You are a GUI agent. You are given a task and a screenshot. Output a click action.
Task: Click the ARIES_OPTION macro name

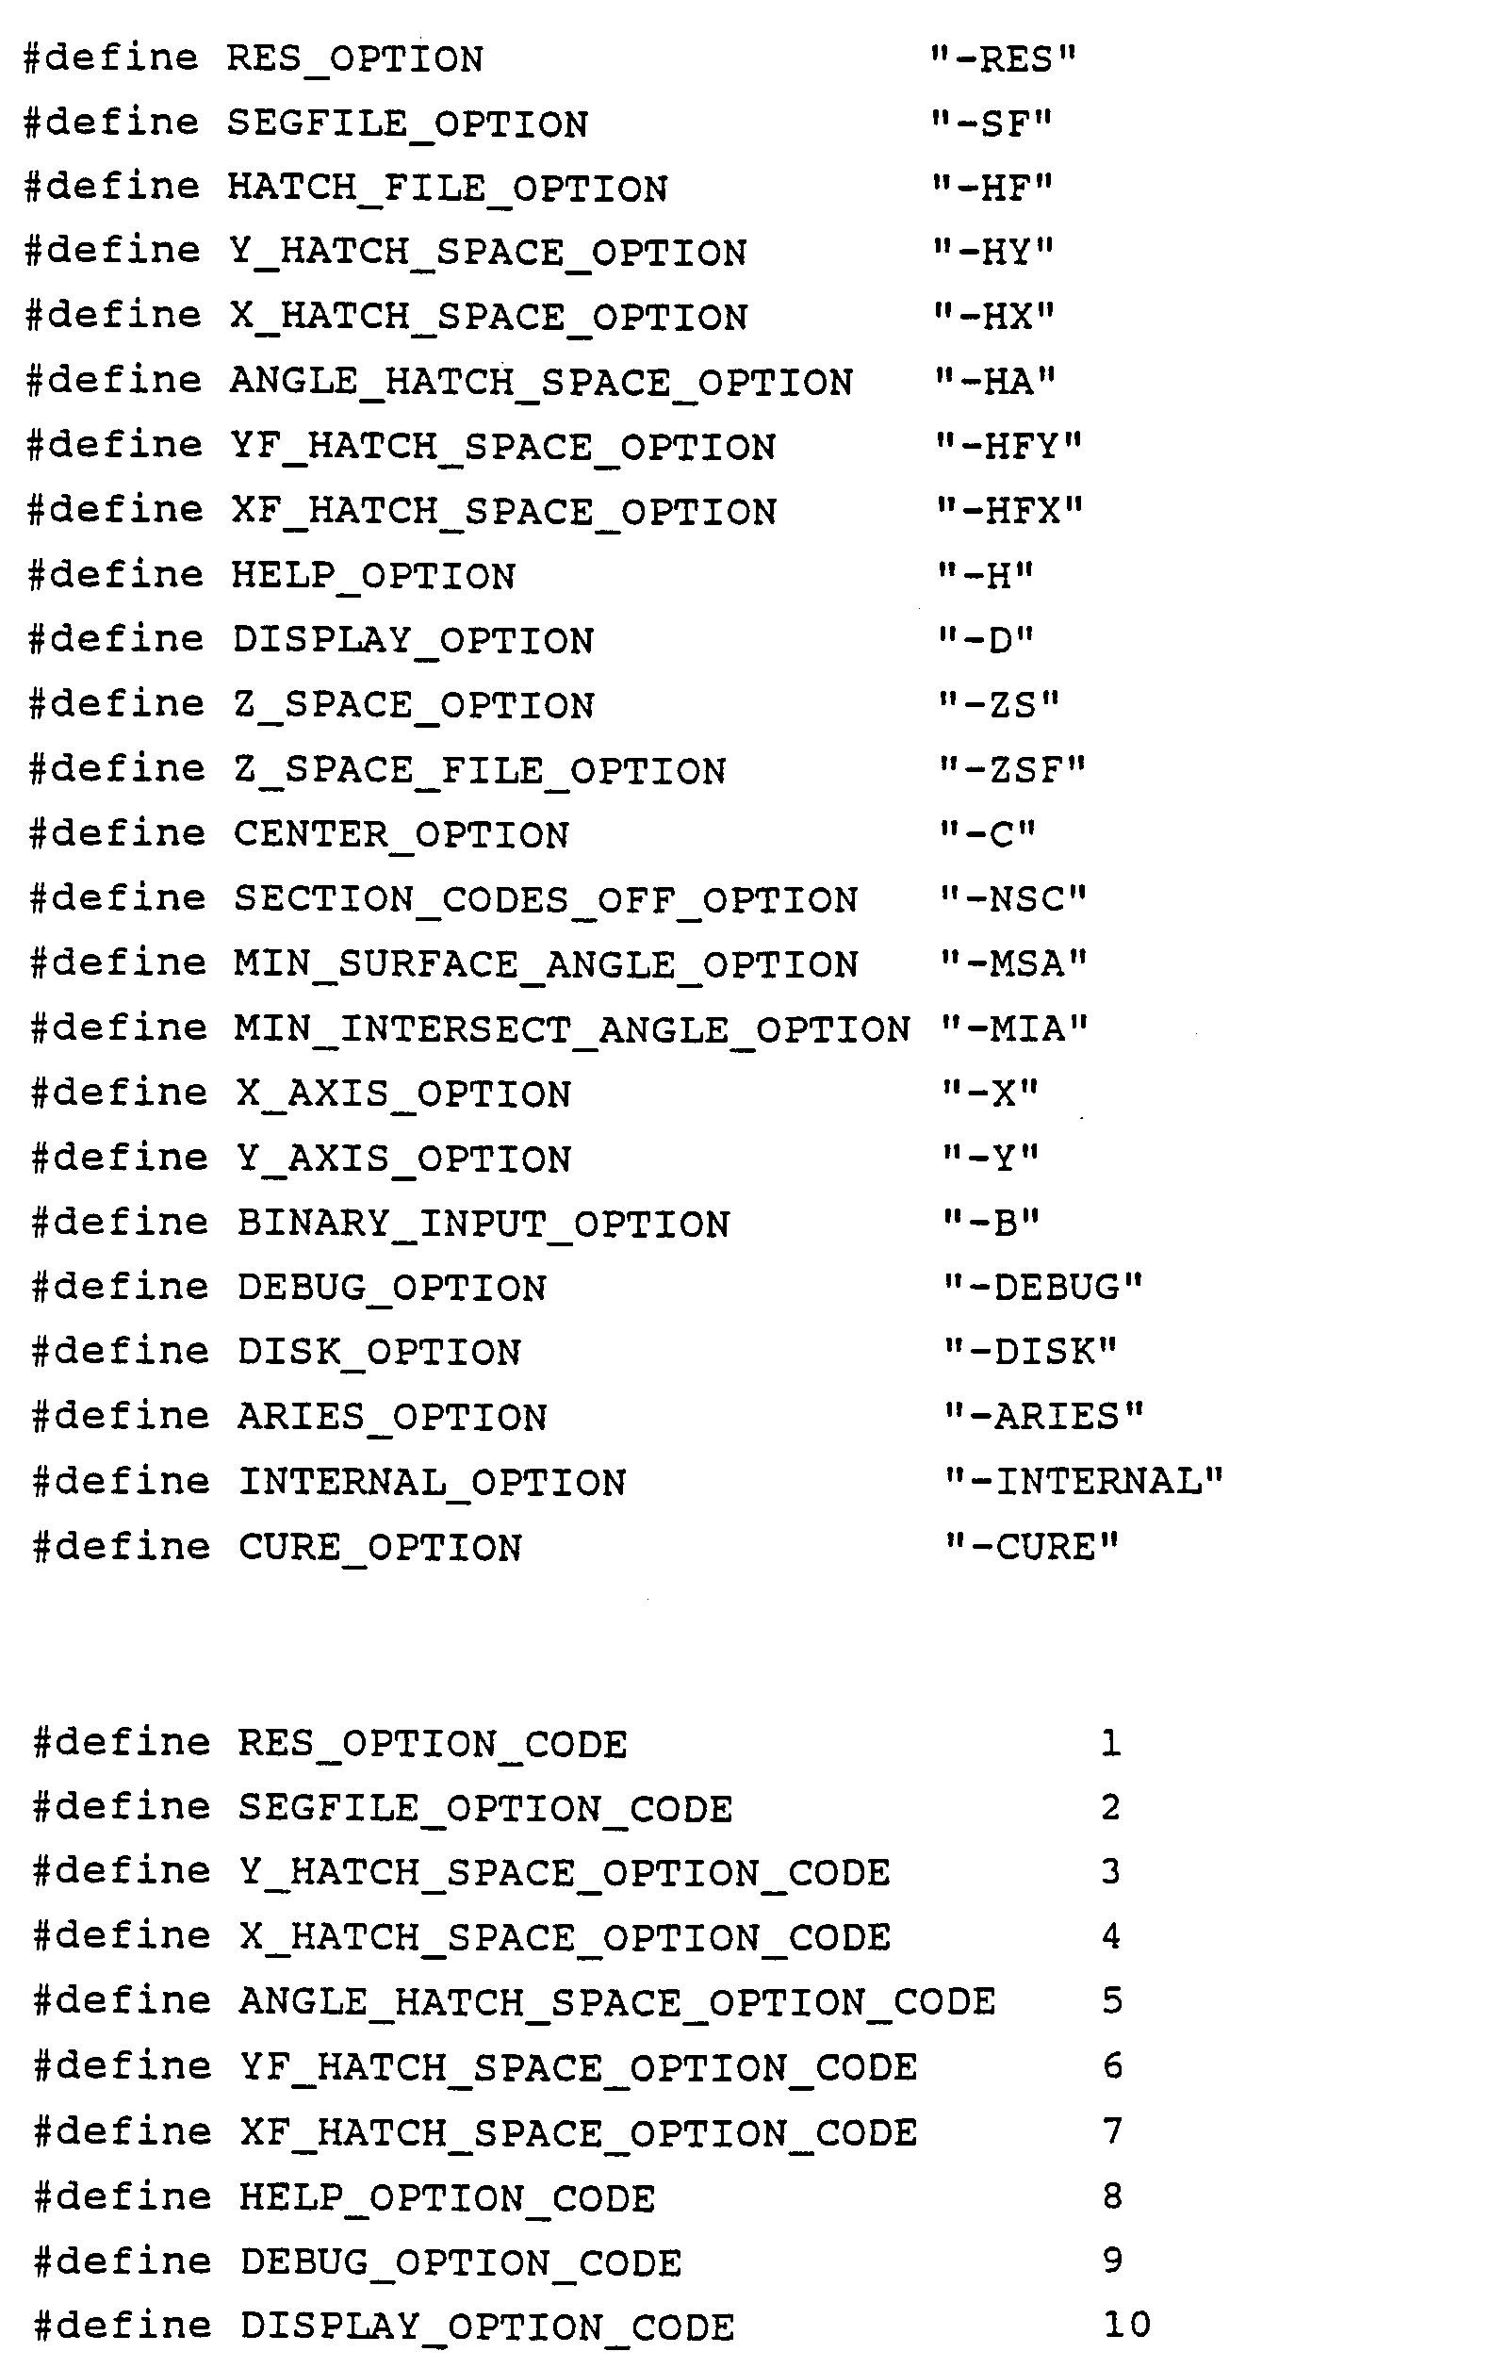(392, 1417)
